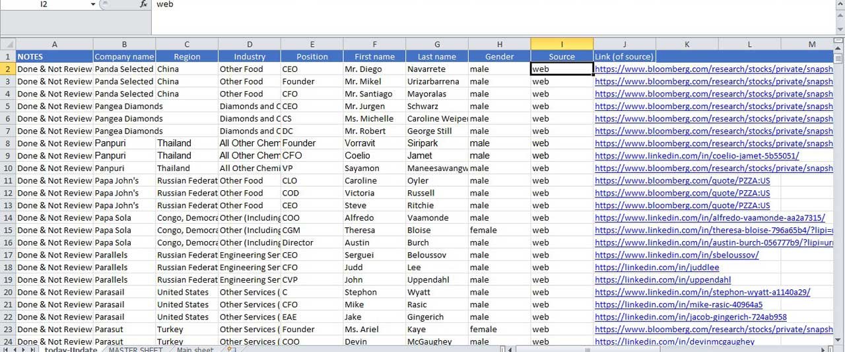Open the Name Box dropdown arrow

92,4
